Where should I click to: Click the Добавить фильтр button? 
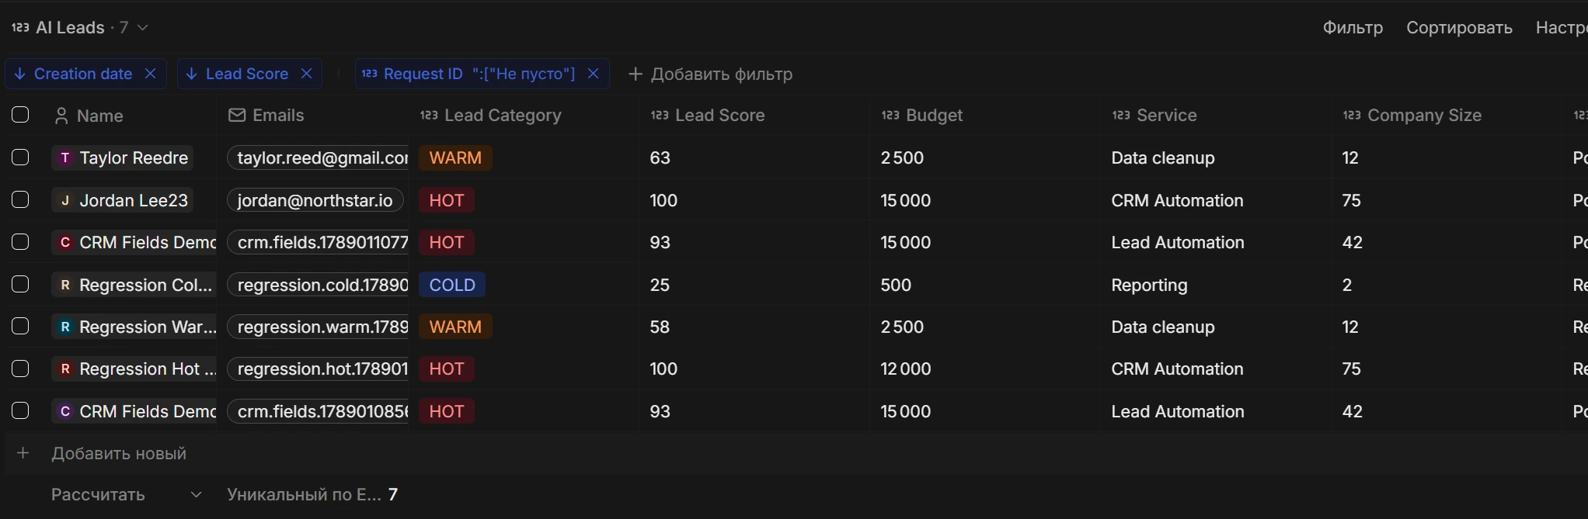[711, 74]
